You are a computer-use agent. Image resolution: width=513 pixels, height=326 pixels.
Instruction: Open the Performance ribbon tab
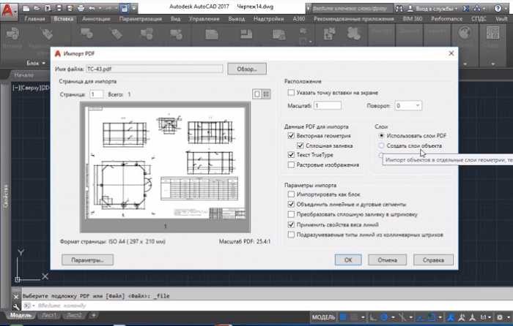click(x=446, y=19)
